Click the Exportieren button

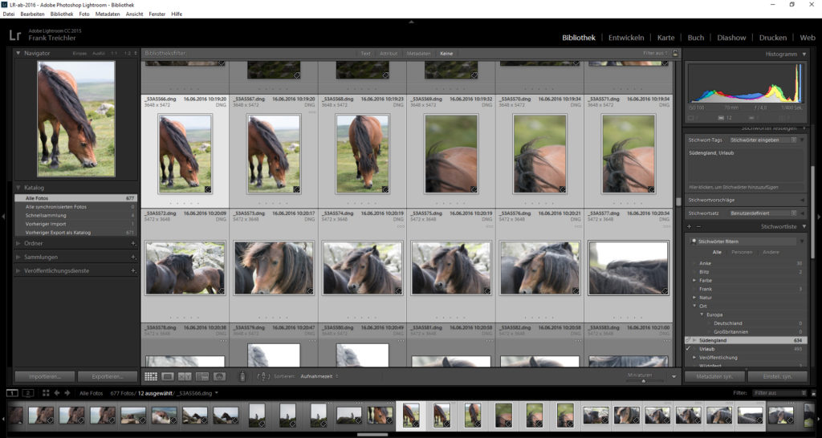coord(107,377)
